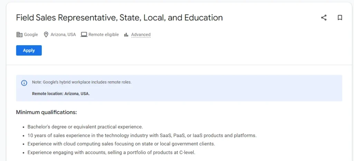The image size is (354, 161).
Task: Click the Minimum qualifications heading
Action: pos(46,112)
